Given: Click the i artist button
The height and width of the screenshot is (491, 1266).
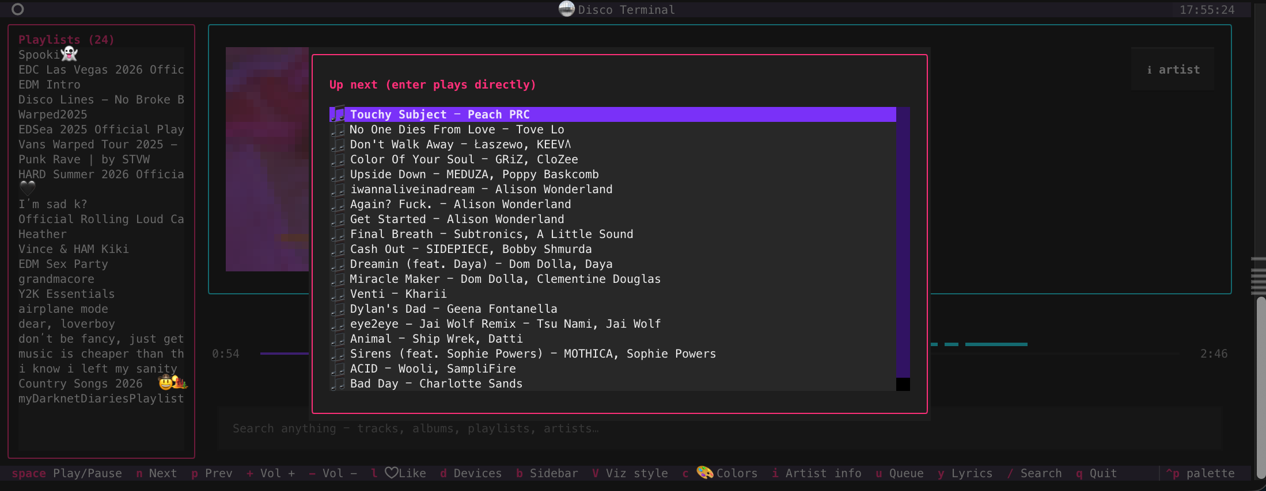Looking at the screenshot, I should (1173, 69).
